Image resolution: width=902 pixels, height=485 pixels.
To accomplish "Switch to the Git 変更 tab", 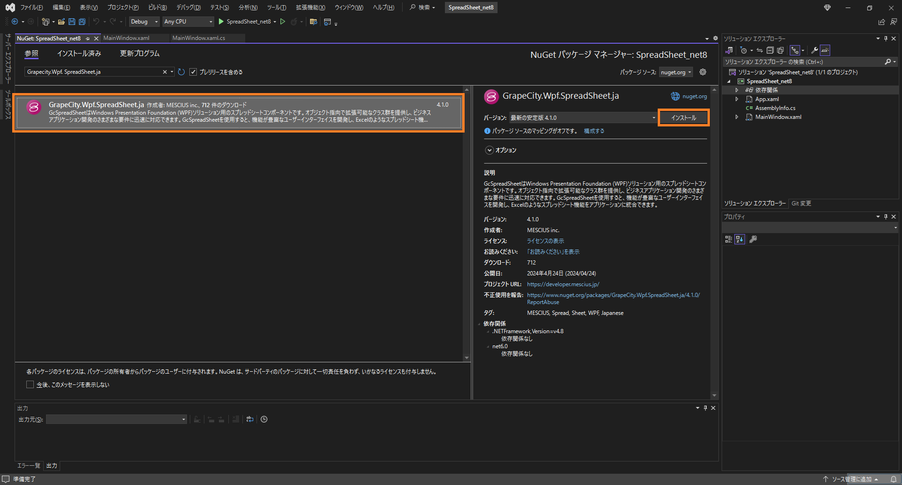I will [801, 203].
